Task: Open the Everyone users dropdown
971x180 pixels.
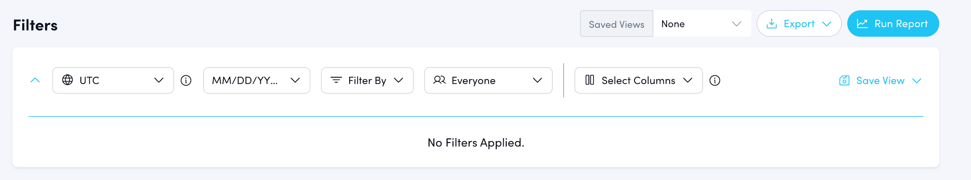Action: click(488, 80)
